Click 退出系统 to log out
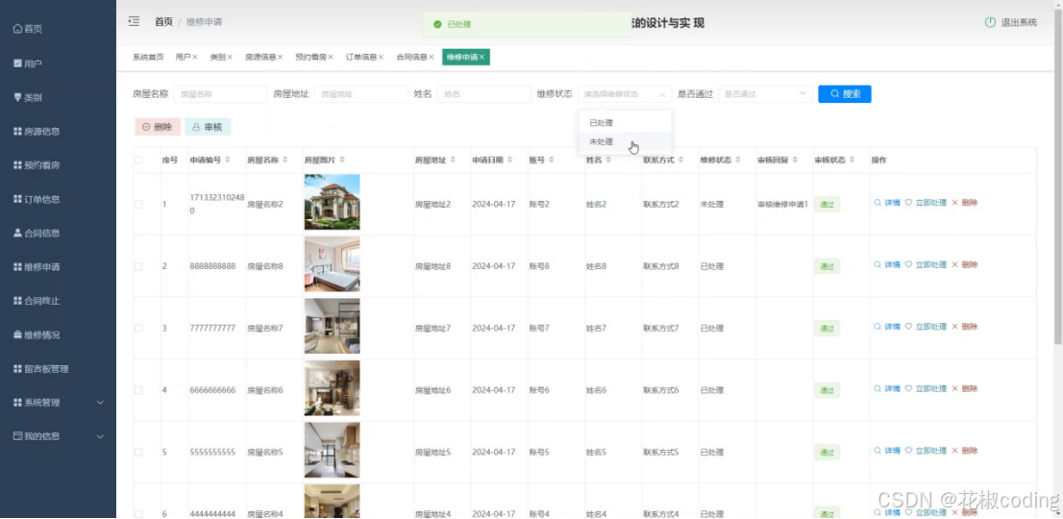Screen dimensions: 1063x519 pyautogui.click(x=1019, y=22)
